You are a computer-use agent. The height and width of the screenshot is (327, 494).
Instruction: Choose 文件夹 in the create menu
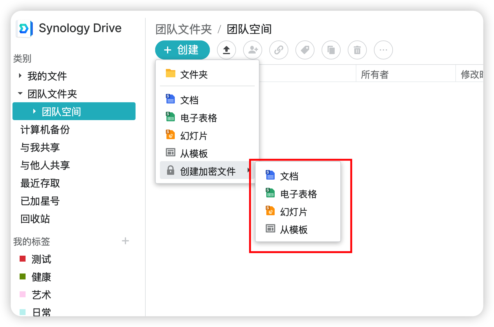point(207,74)
